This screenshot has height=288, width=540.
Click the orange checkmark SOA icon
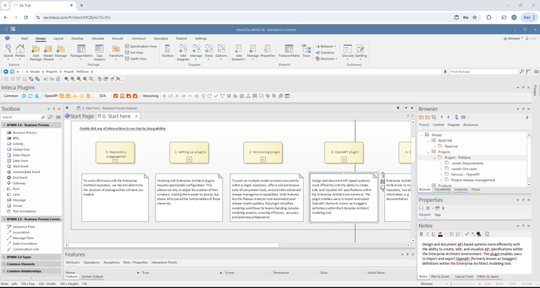pos(115,96)
